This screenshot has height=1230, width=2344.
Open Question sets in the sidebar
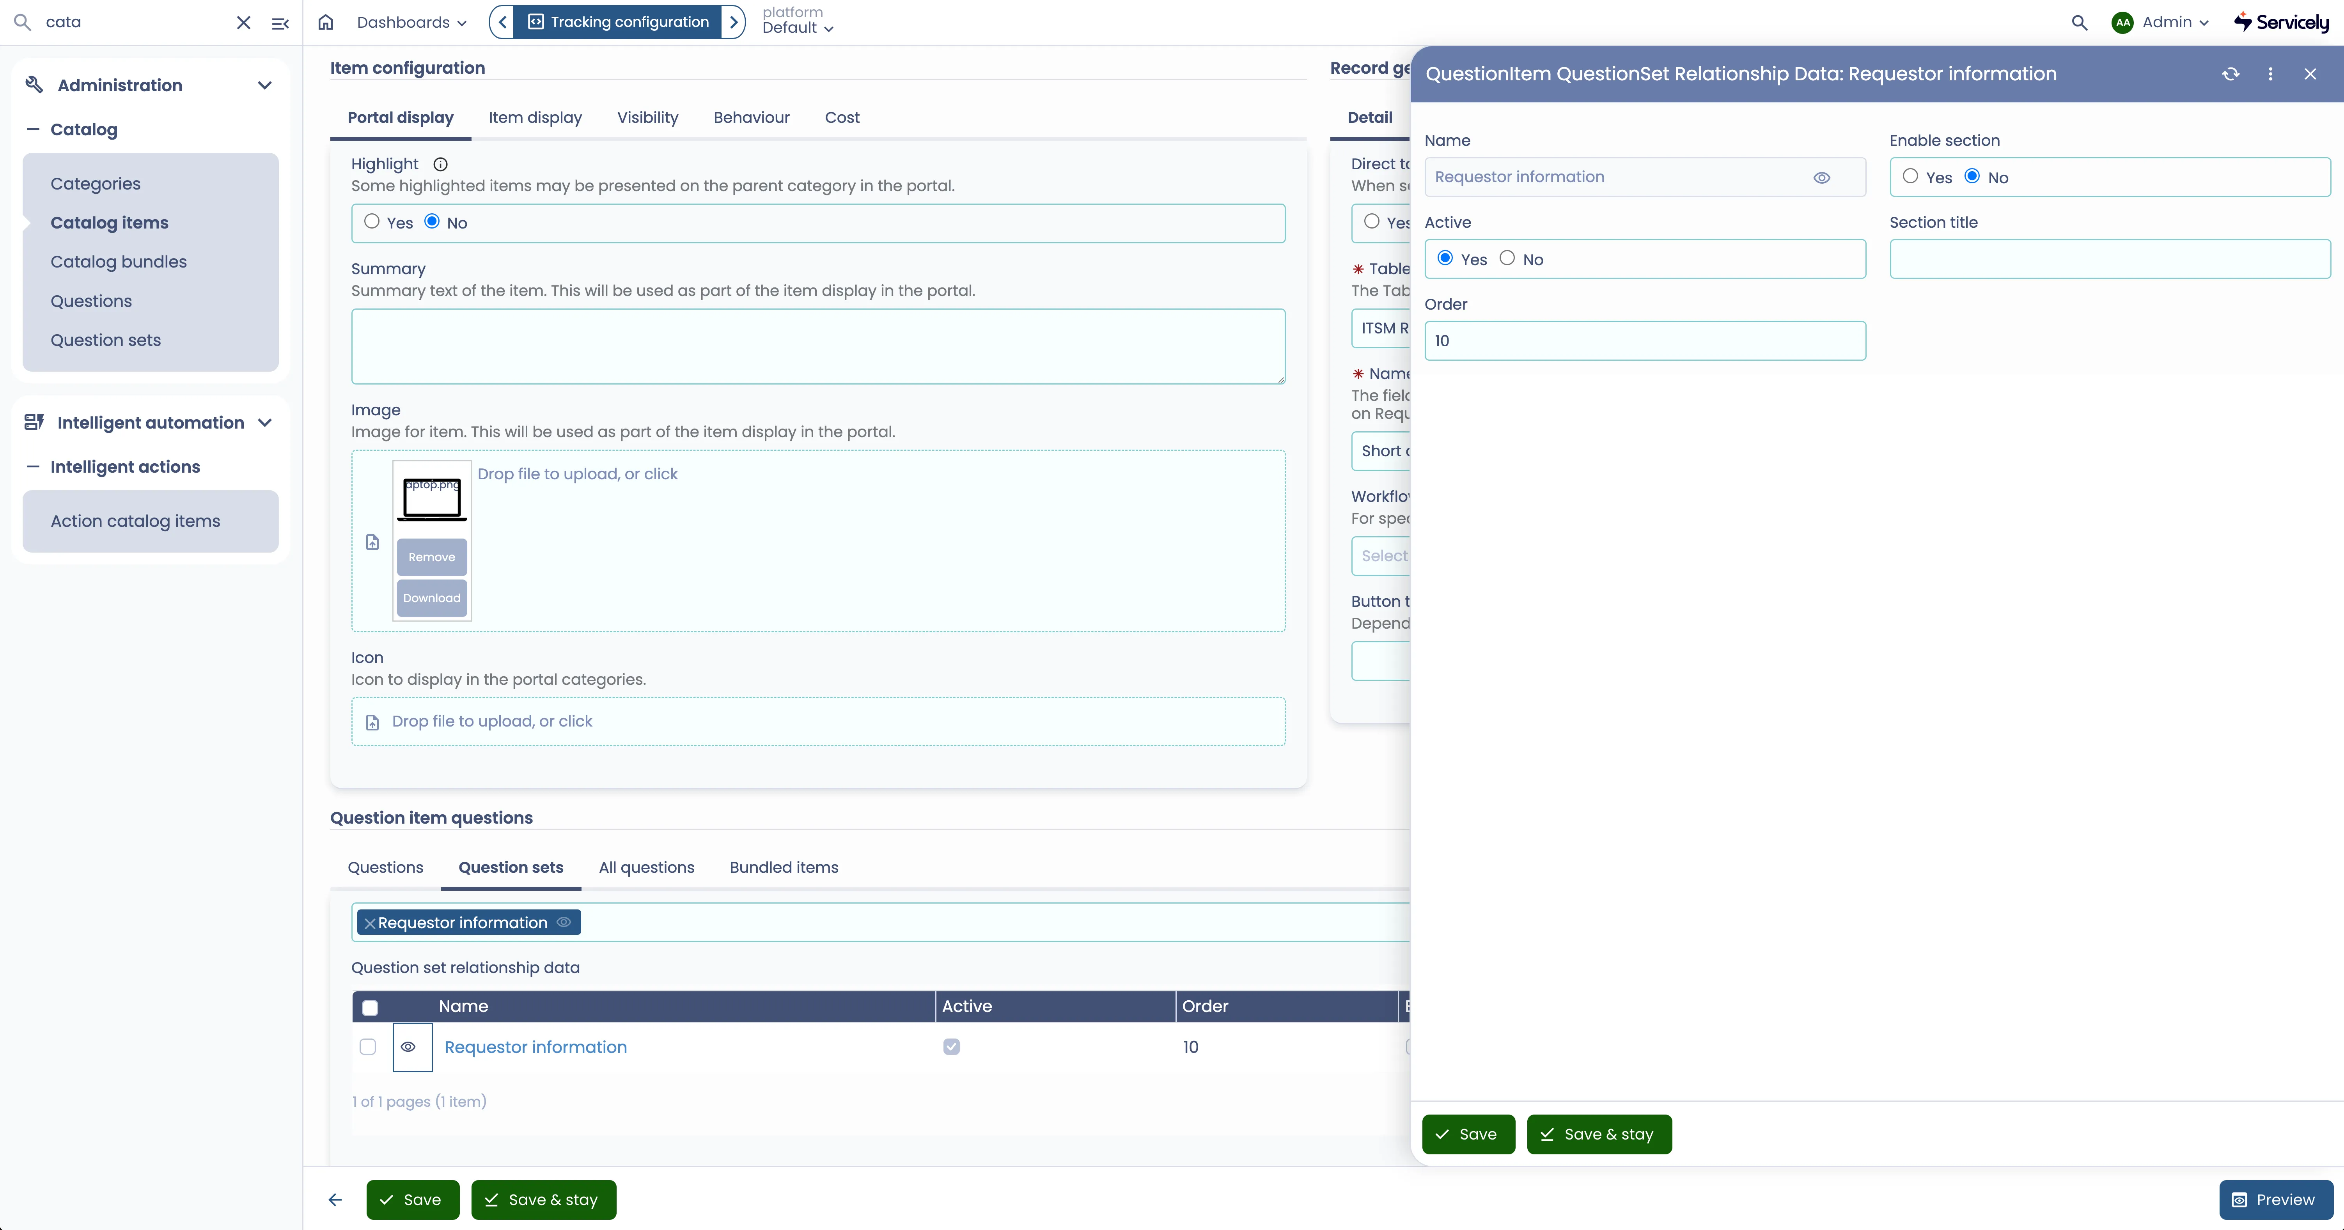tap(106, 340)
